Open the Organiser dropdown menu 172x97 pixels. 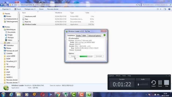click(x=6, y=9)
